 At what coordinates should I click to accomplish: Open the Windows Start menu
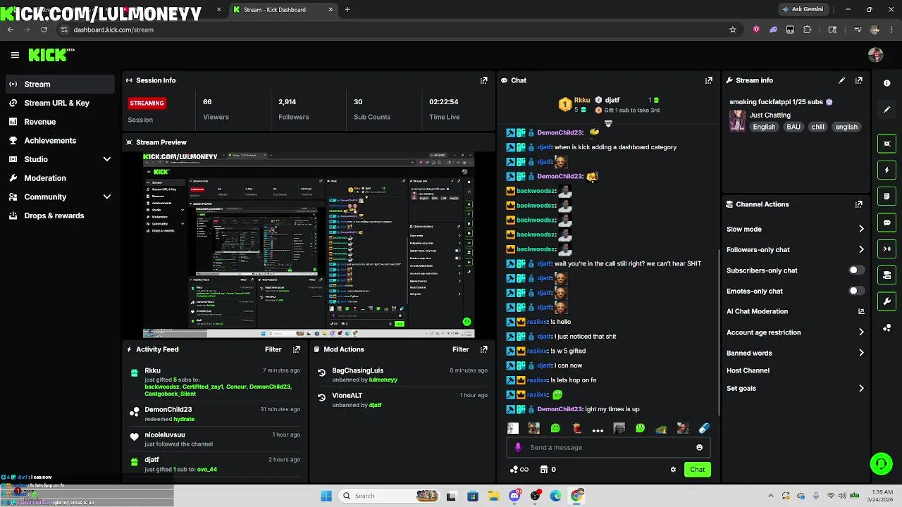[326, 496]
